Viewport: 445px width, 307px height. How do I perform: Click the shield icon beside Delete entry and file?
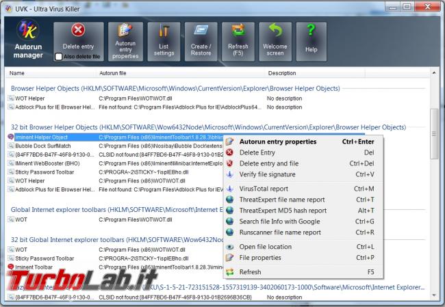pyautogui.click(x=229, y=163)
